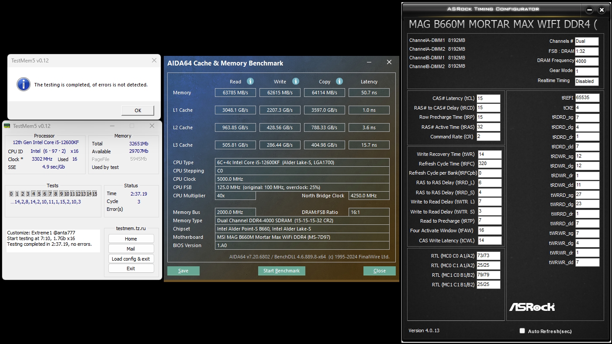The height and width of the screenshot is (344, 612).
Task: Click test indicator box 0 in TestMem5
Action: [x=11, y=194]
